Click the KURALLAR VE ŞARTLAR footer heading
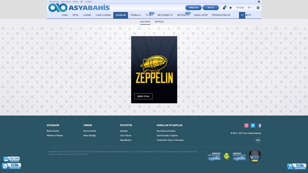 [170, 125]
